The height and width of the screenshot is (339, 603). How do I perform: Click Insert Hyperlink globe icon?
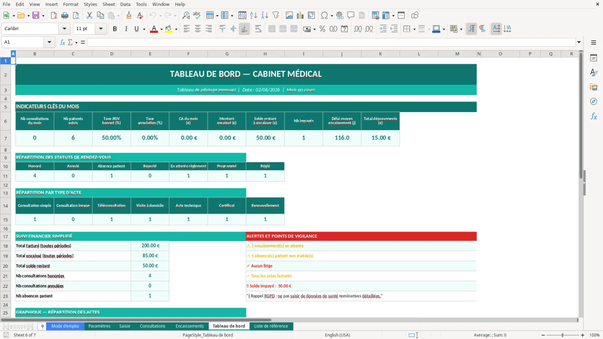[x=340, y=16]
